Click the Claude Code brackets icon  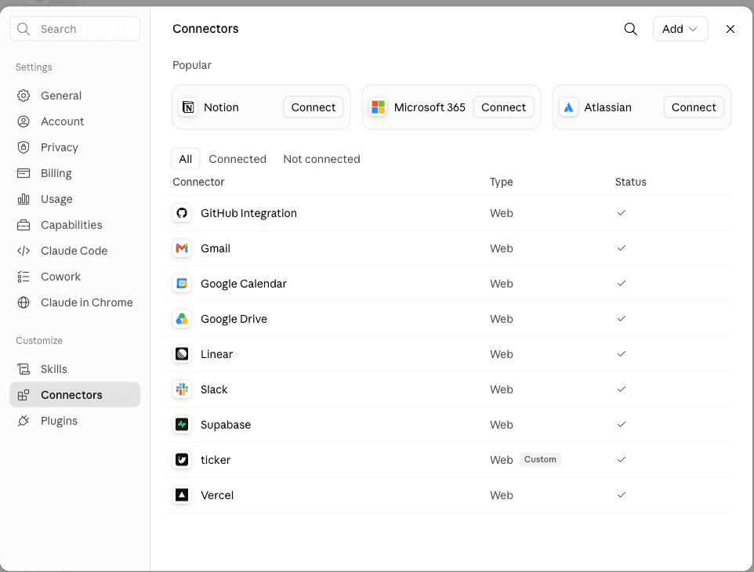[x=24, y=251]
